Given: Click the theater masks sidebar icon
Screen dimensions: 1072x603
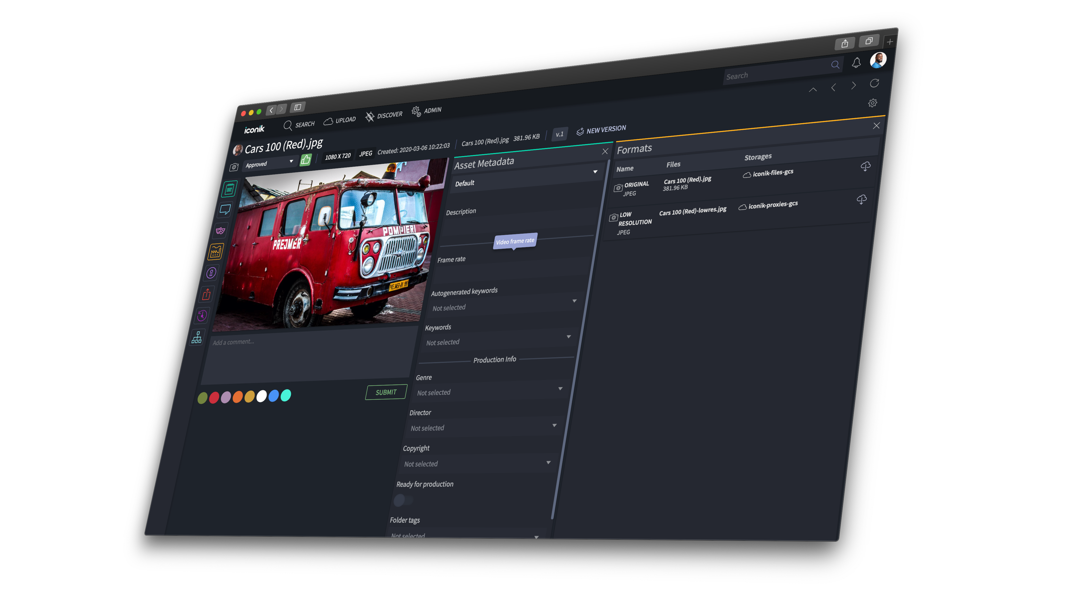Looking at the screenshot, I should (221, 231).
